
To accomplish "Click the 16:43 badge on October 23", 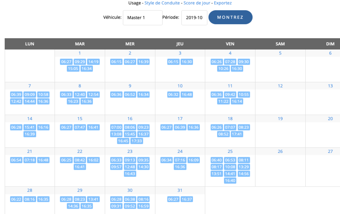I will 130,174.
